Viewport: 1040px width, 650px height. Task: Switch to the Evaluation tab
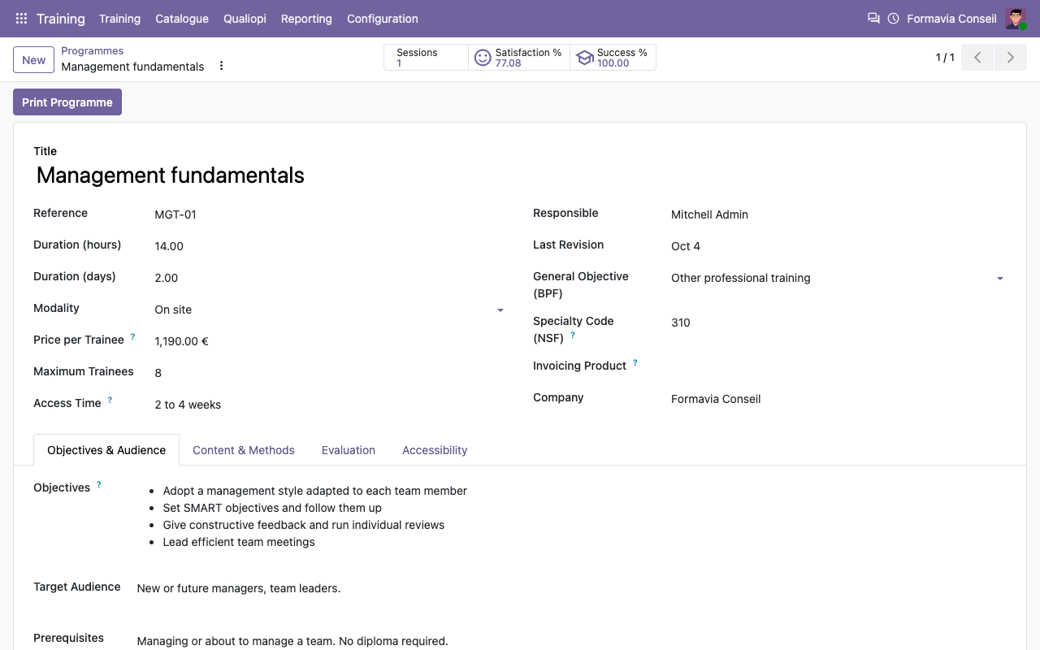coord(349,450)
